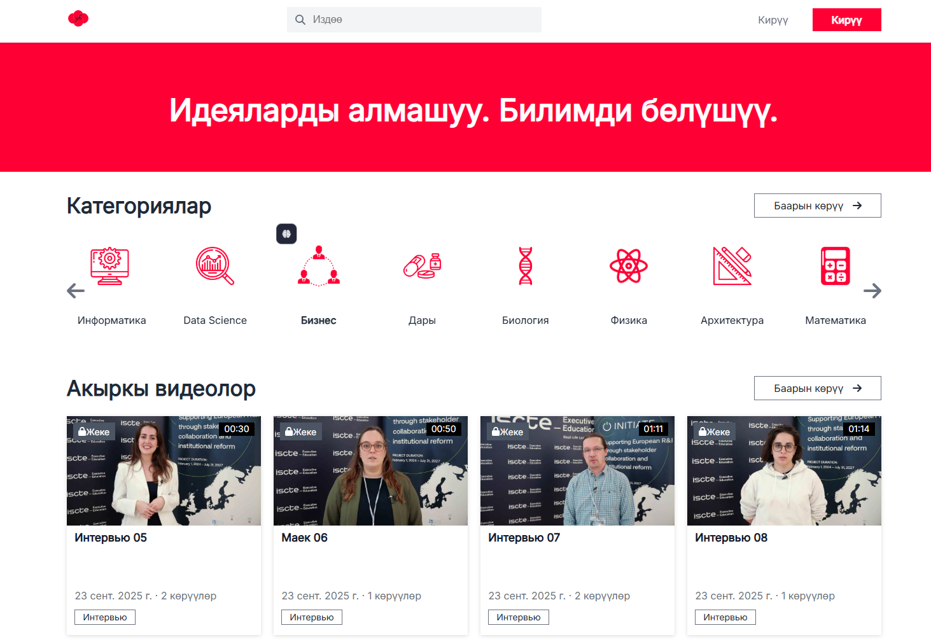Choose the Дары pills icon
The height and width of the screenshot is (642, 931).
[422, 266]
